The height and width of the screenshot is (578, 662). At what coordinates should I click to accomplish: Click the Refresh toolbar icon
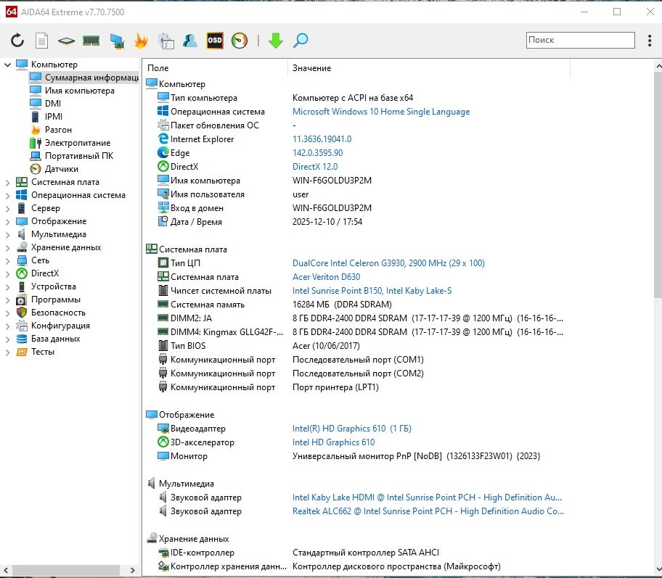click(x=17, y=41)
